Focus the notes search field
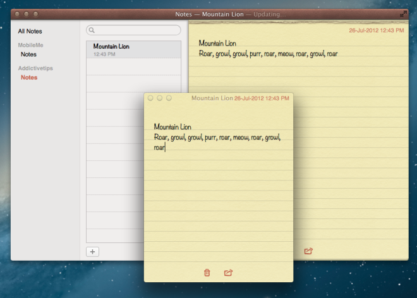Image resolution: width=417 pixels, height=298 pixels. tap(133, 30)
